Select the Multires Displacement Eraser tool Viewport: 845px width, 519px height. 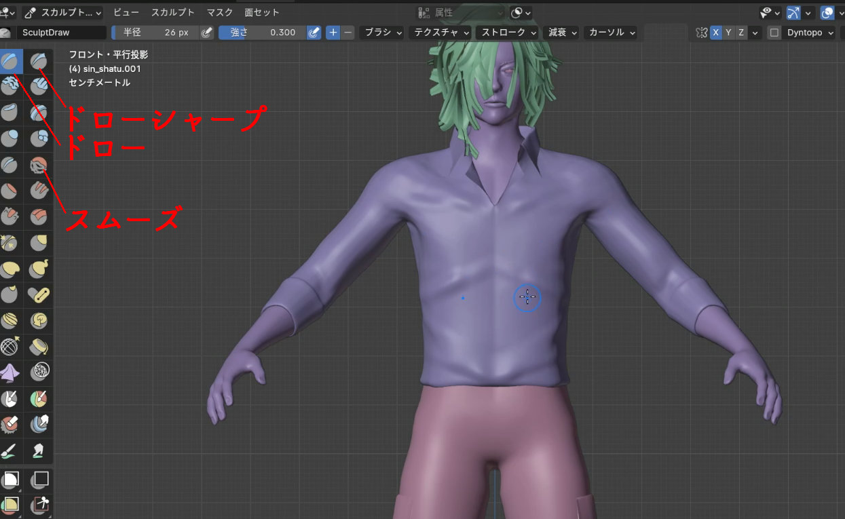[x=10, y=425]
